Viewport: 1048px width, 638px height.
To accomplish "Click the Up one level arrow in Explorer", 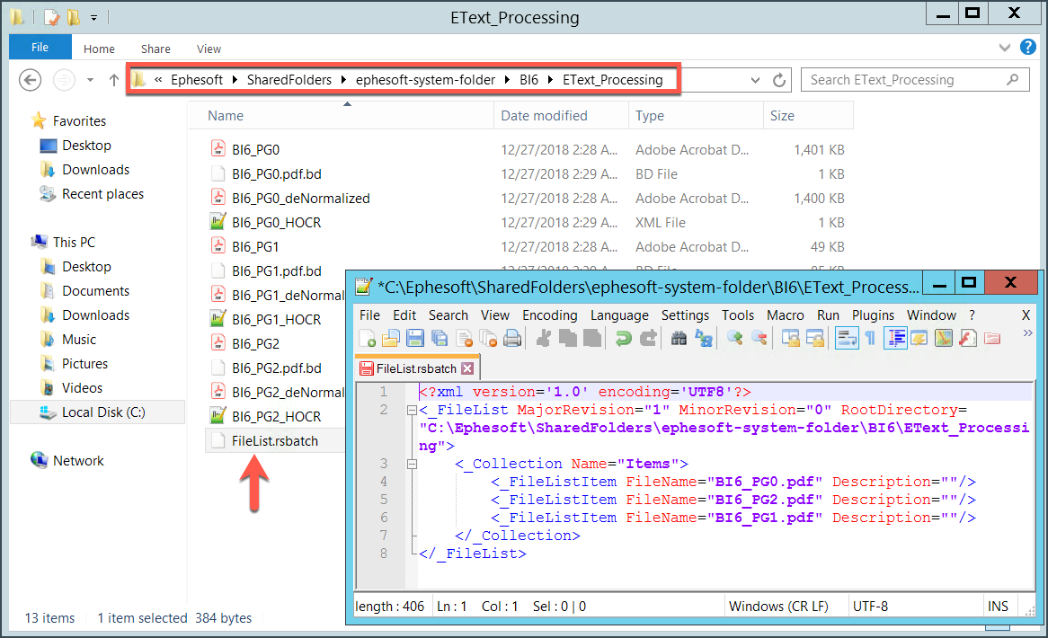I will (113, 80).
